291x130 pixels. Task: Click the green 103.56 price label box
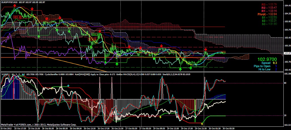pos(95,34)
